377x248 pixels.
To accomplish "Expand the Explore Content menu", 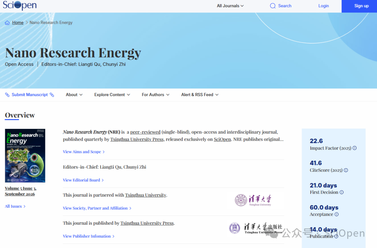I will point(112,95).
